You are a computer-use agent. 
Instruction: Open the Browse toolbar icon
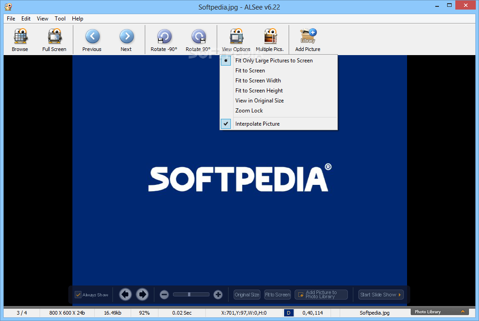pyautogui.click(x=20, y=36)
